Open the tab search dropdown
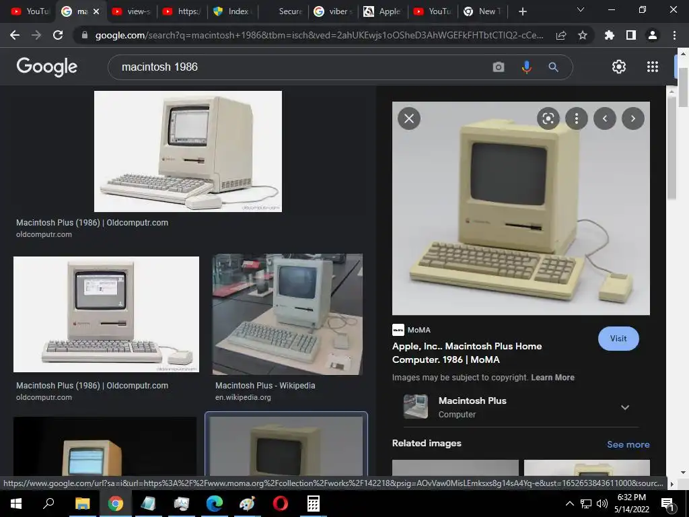The width and height of the screenshot is (689, 517). click(581, 9)
